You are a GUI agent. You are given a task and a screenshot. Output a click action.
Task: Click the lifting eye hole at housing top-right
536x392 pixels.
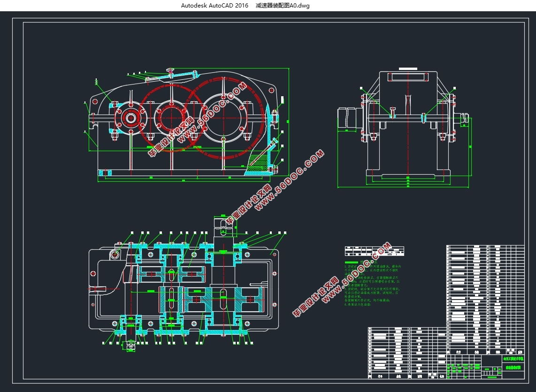pyautogui.click(x=270, y=90)
